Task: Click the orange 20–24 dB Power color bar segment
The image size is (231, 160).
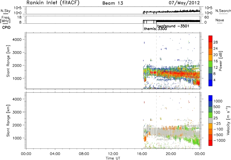Action: (210, 52)
